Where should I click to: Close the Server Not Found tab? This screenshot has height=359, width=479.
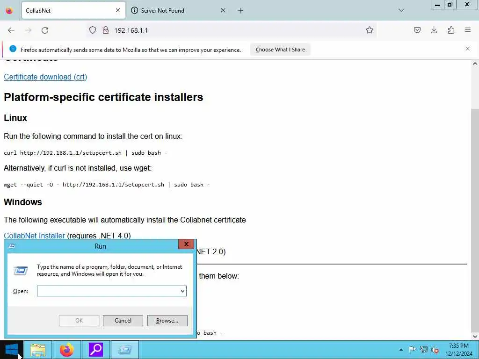(223, 10)
